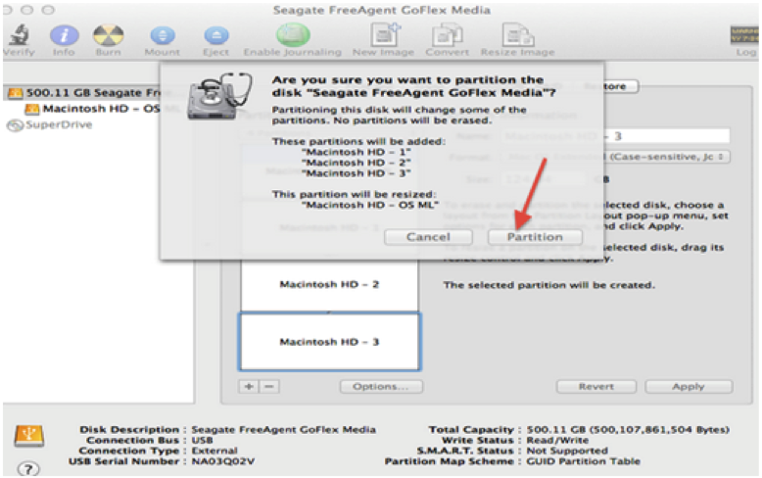Screen dimensions: 762x478
Task: Remove partition with the minus button
Action: [269, 387]
